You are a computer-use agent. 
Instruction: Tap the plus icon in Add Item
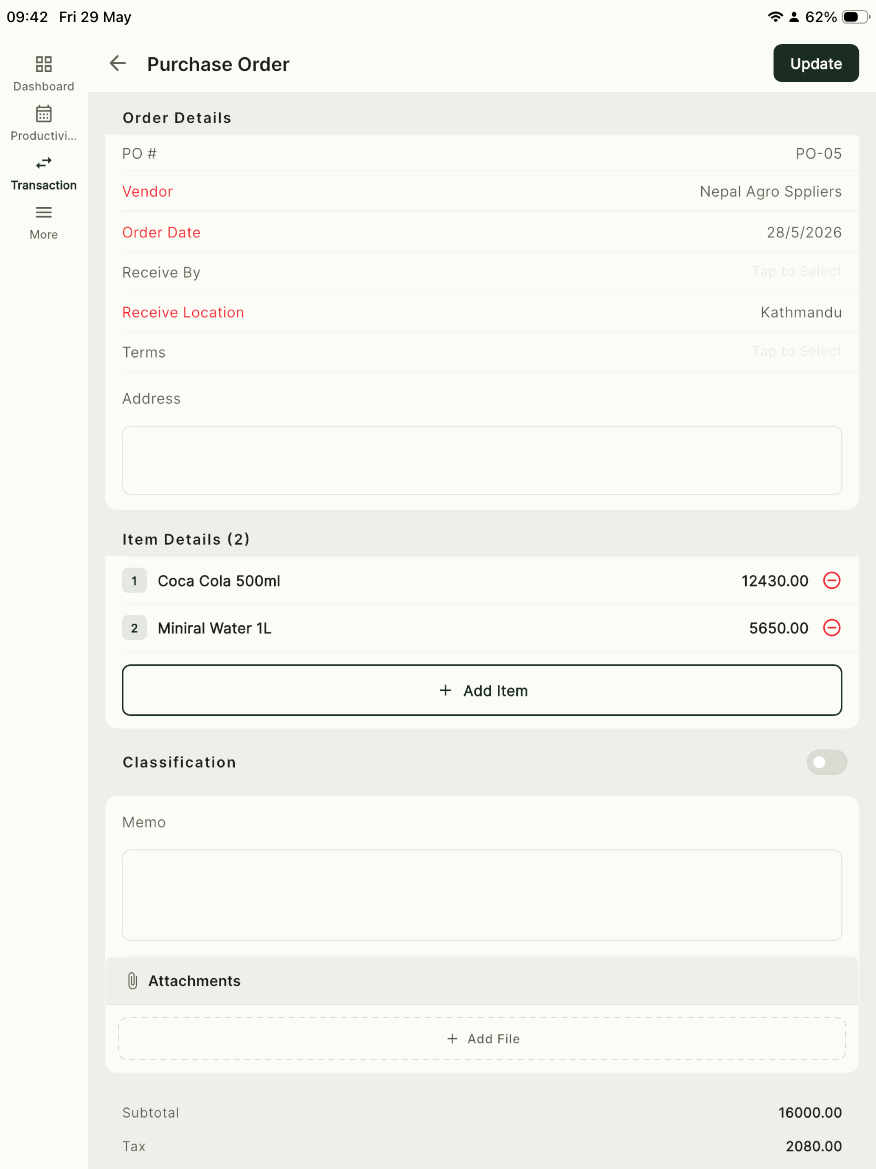445,690
